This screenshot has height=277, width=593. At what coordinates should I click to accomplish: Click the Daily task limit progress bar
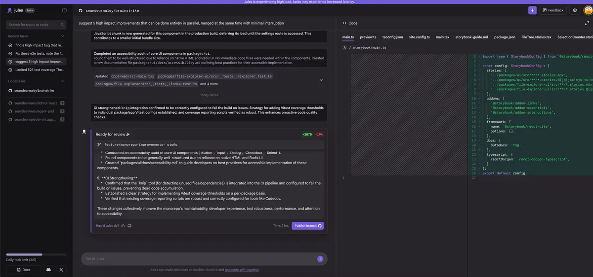[36, 254]
